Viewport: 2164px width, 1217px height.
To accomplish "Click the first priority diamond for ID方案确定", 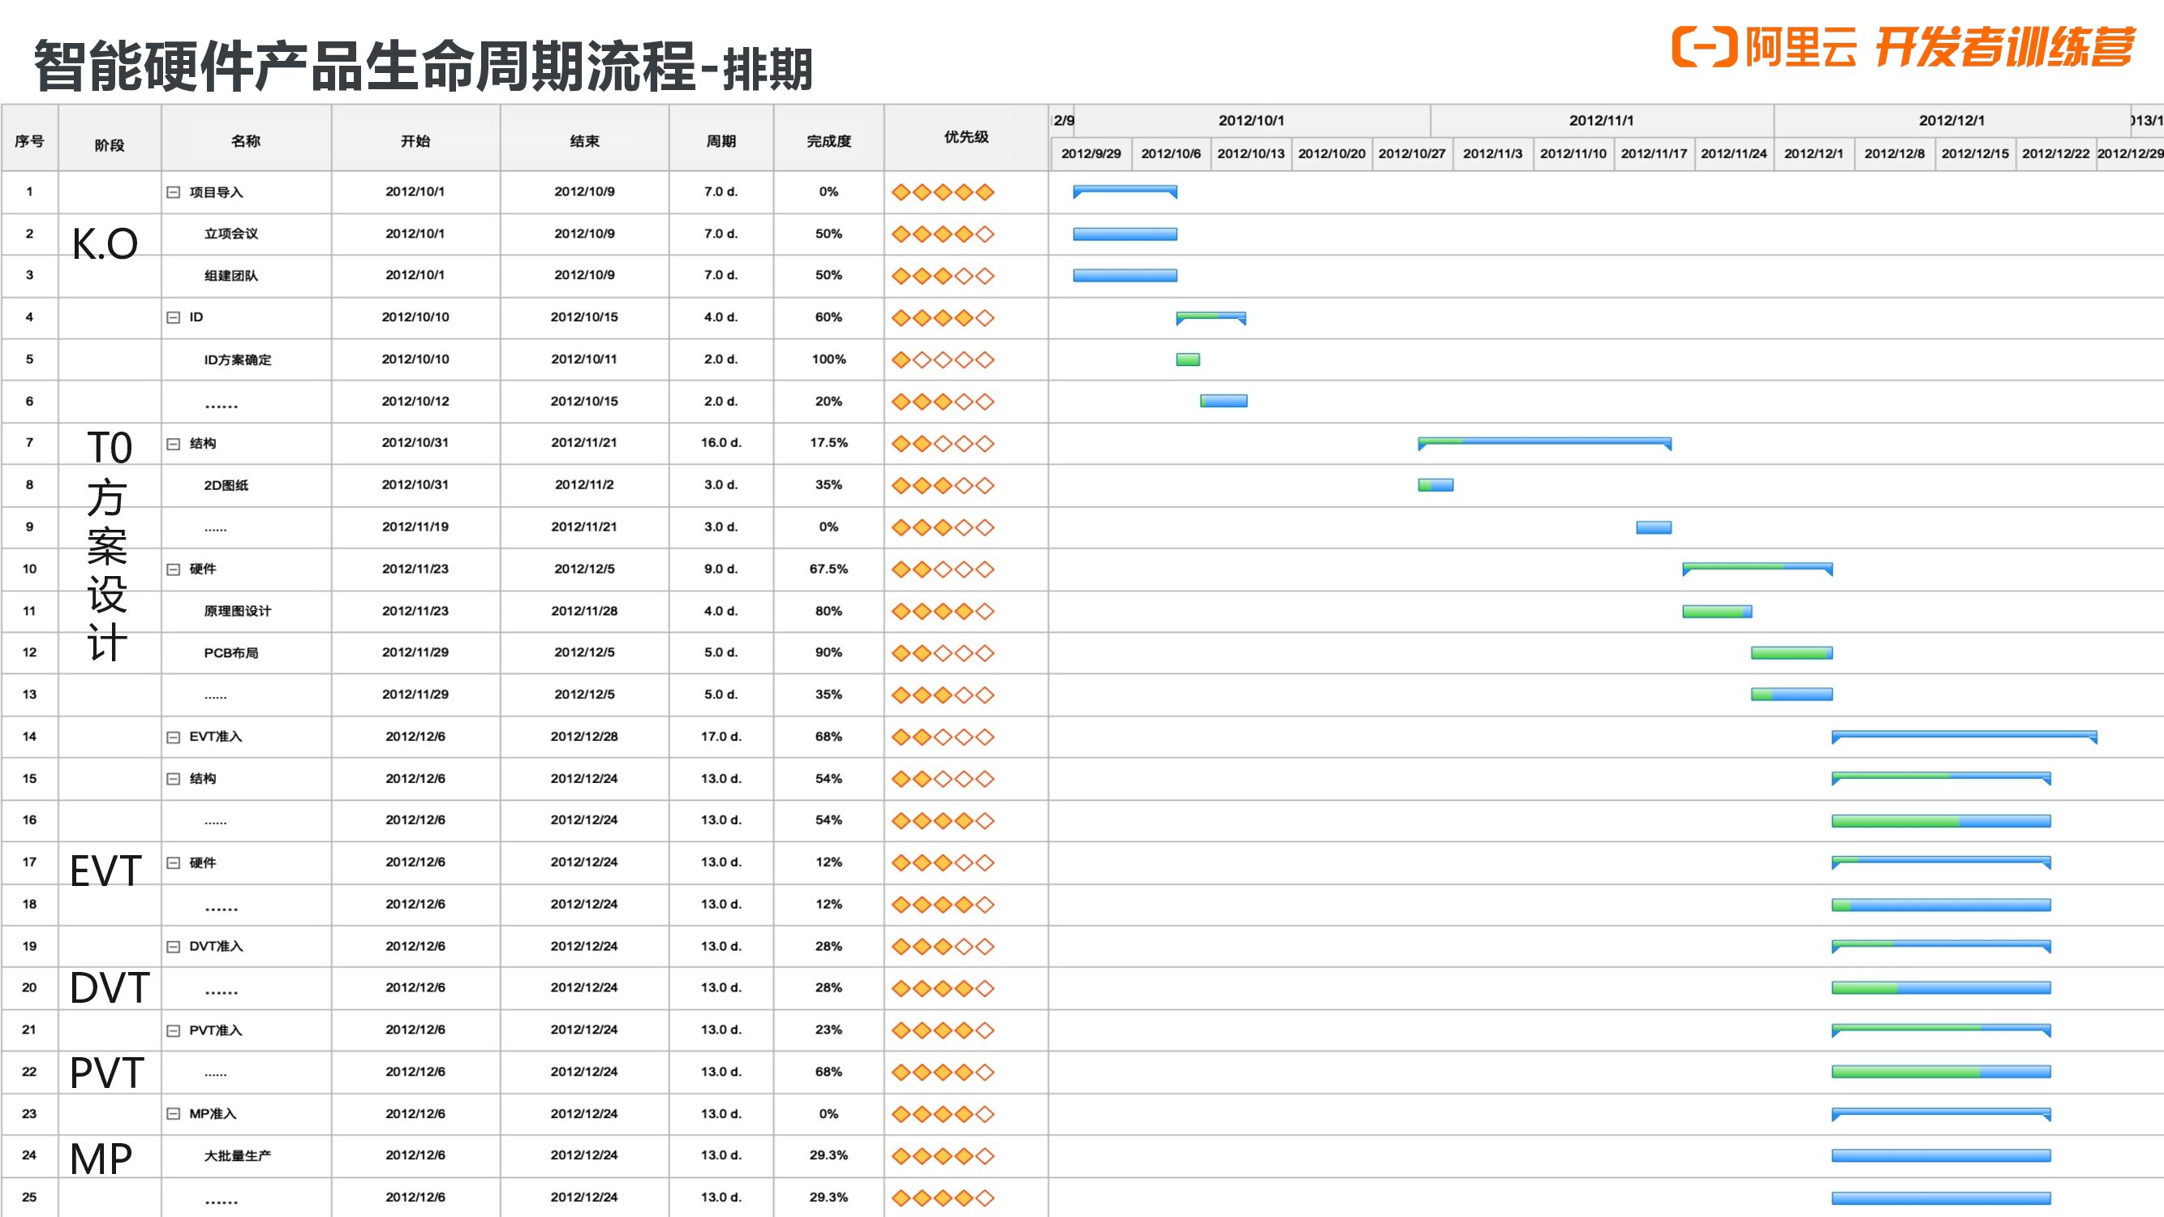I will point(901,359).
